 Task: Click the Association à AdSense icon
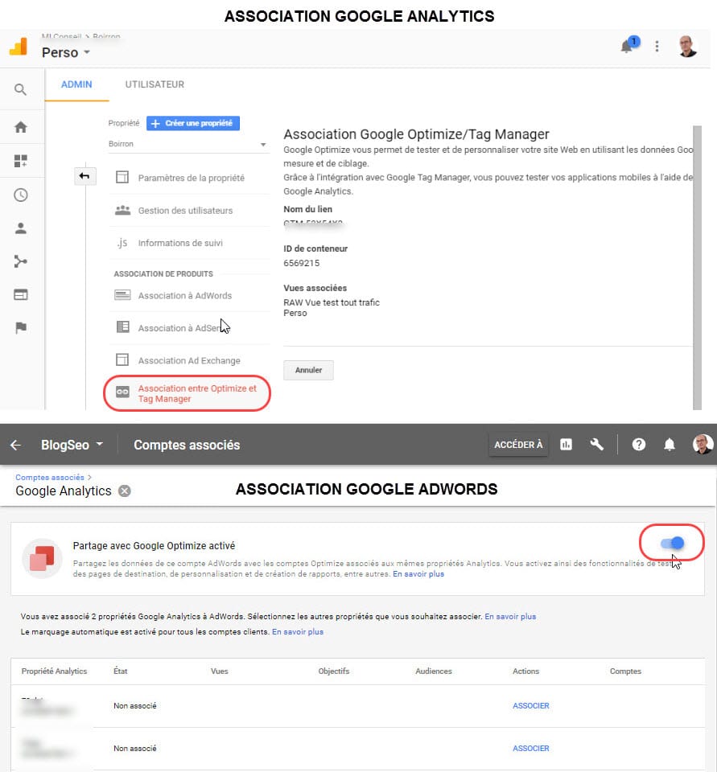click(122, 327)
